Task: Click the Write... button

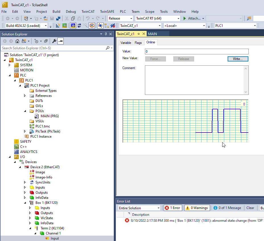Action: point(238,59)
